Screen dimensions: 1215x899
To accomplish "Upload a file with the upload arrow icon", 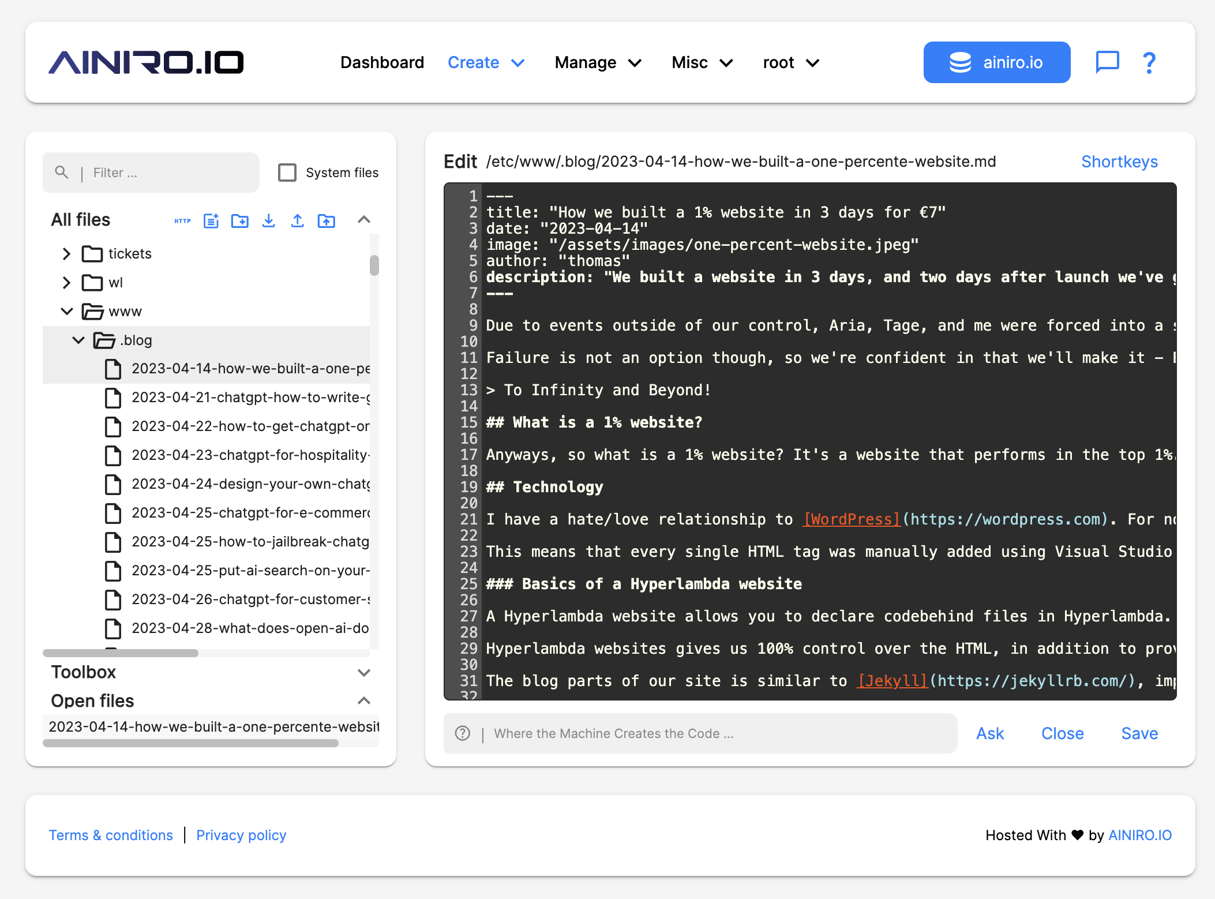I will 298,220.
